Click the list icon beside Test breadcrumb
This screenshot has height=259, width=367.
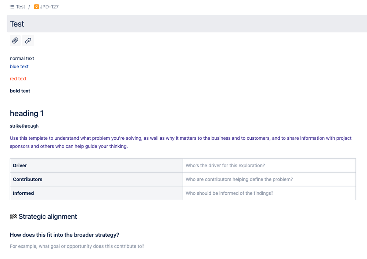[x=12, y=7]
